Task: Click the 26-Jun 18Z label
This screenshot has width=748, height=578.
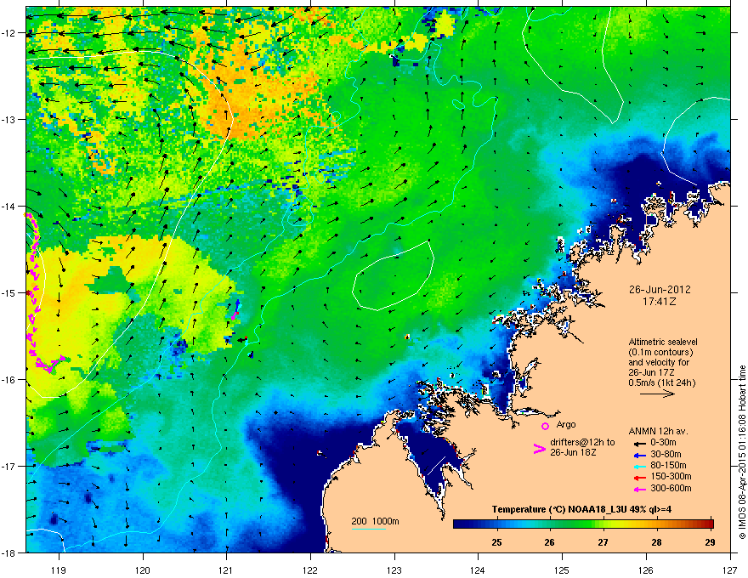Action: (572, 452)
